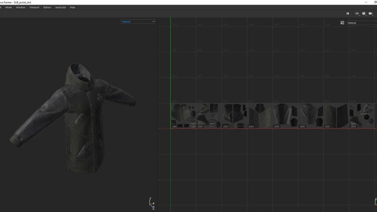
Task: Select UV tile 1002
Action: tap(209, 116)
